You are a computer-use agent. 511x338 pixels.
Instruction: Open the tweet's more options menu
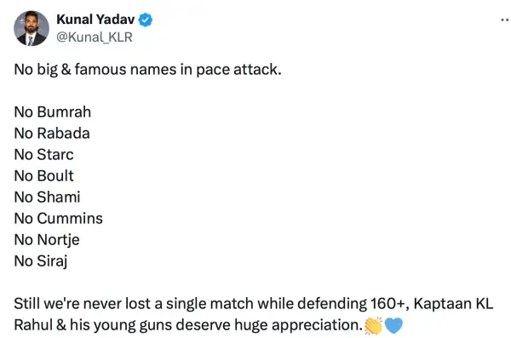(505, 20)
